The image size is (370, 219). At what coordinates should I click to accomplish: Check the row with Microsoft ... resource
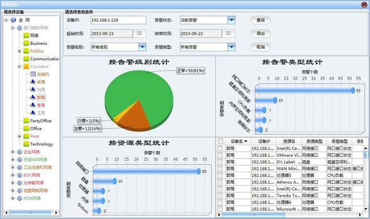(220, 209)
